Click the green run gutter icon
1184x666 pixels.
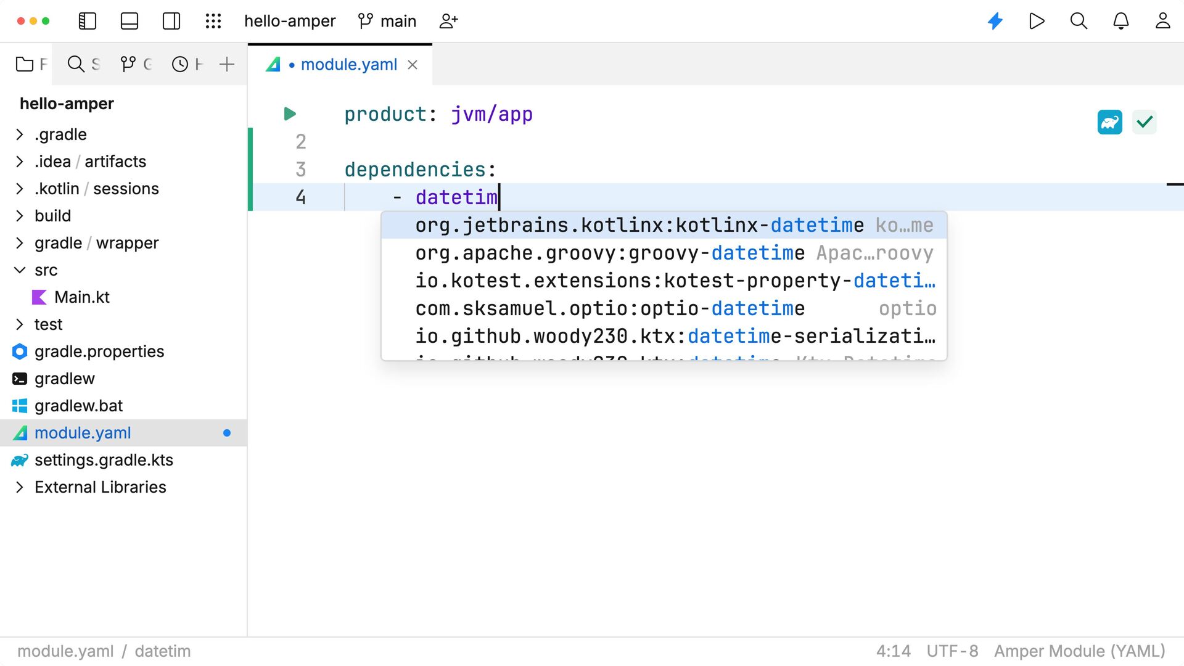290,114
